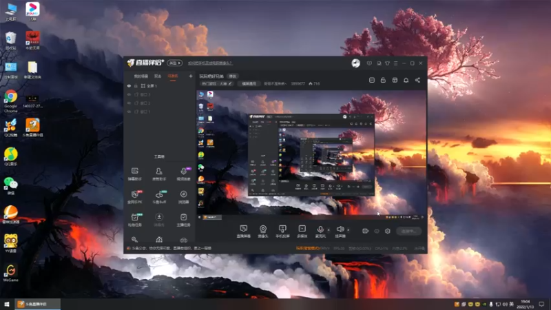Click the start streaming button
Viewport: 551px width, 310px height.
tap(408, 231)
